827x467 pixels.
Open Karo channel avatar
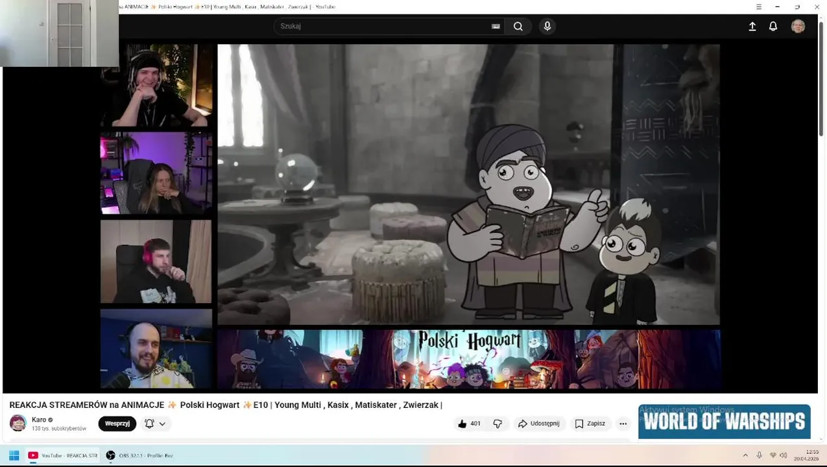click(x=18, y=423)
